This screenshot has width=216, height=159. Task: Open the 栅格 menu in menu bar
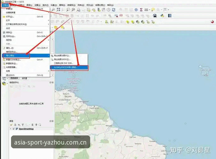click(62, 5)
